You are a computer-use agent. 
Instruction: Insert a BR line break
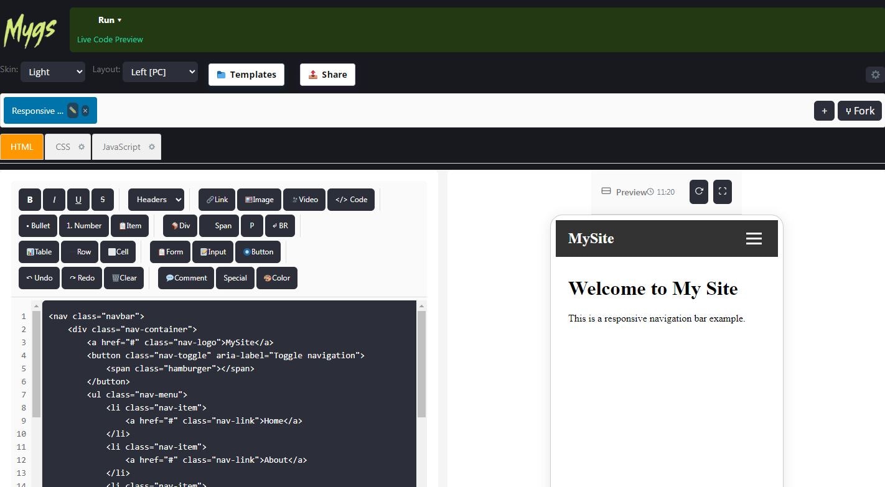click(x=280, y=226)
